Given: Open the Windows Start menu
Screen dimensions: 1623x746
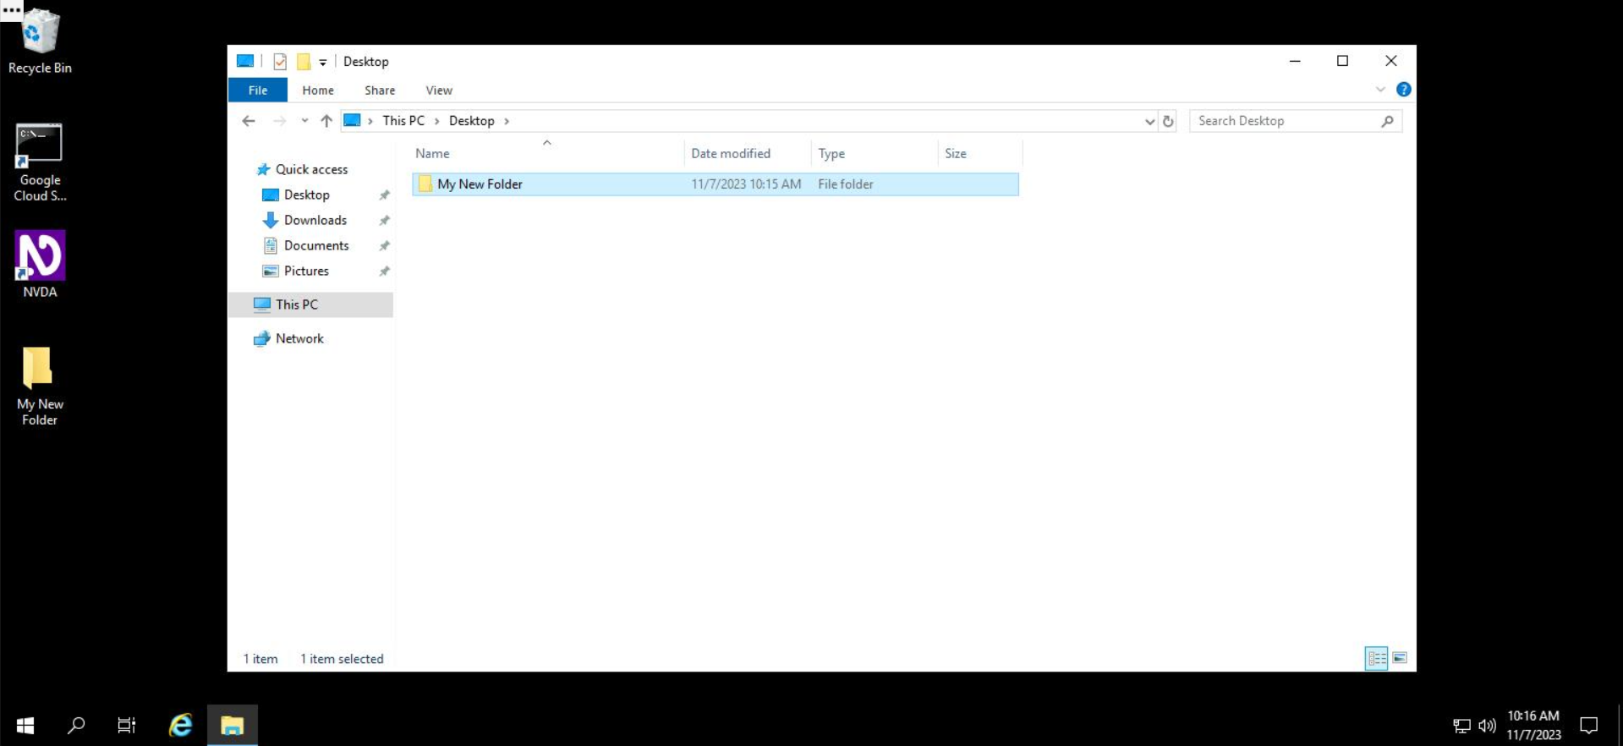Looking at the screenshot, I should point(25,726).
